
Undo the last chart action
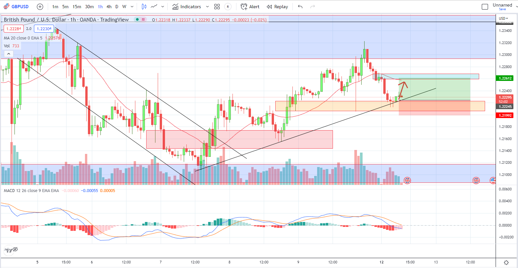[x=300, y=7]
